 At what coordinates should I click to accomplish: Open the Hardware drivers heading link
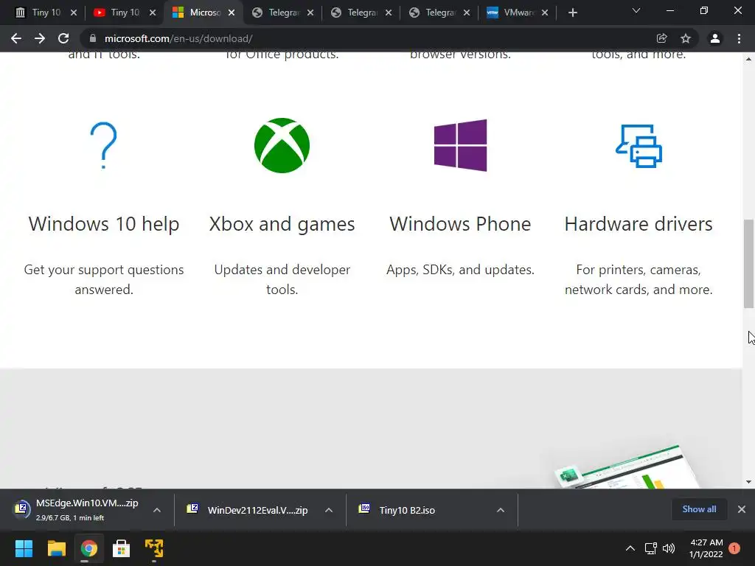639,224
